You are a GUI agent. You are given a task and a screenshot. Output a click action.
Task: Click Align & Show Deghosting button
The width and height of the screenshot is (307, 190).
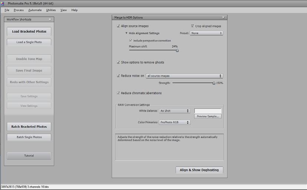(199, 170)
